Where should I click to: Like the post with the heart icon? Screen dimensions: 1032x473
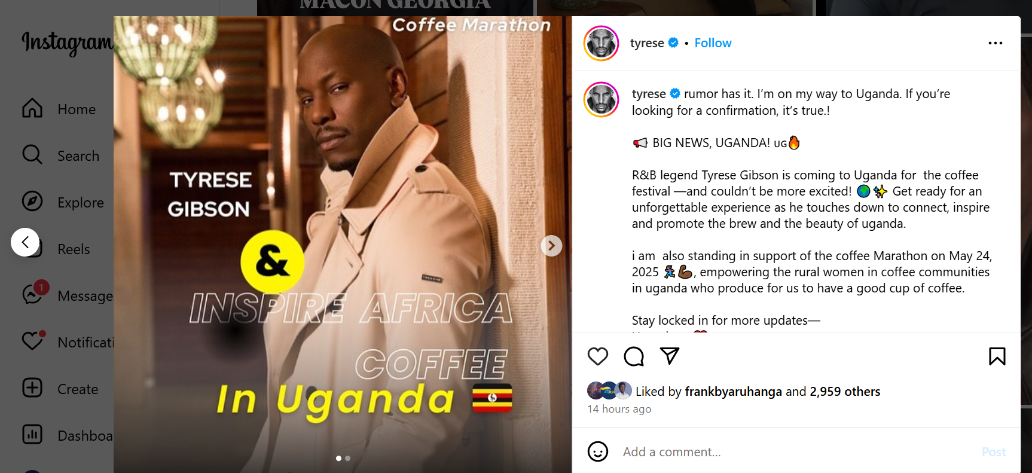click(x=597, y=356)
